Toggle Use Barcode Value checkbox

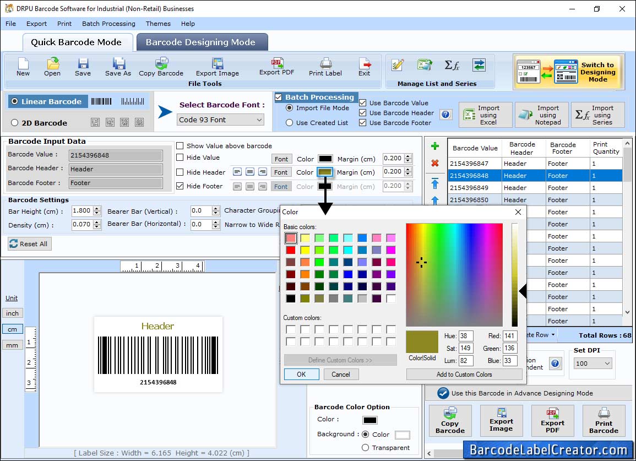(363, 102)
